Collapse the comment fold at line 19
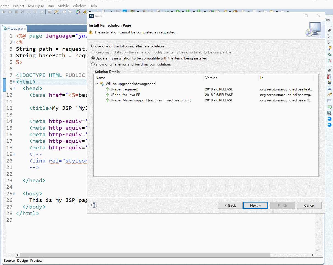The width and height of the screenshot is (333, 265). pos(14,154)
